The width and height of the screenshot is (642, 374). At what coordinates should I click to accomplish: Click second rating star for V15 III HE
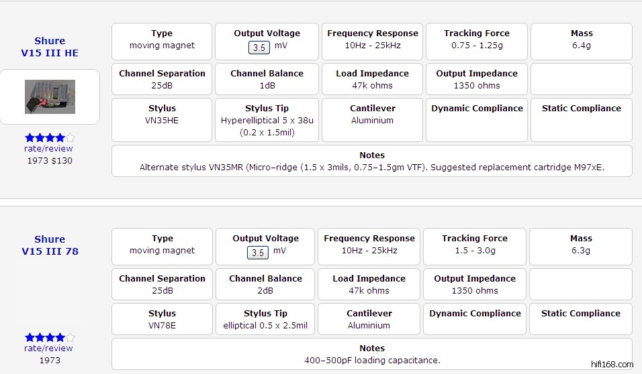40,138
